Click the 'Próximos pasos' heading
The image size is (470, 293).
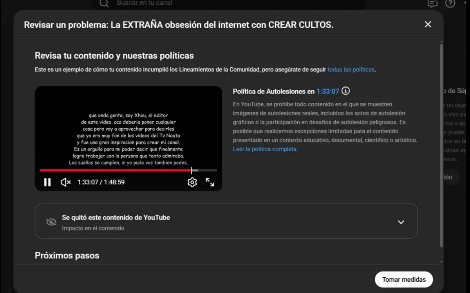67,255
